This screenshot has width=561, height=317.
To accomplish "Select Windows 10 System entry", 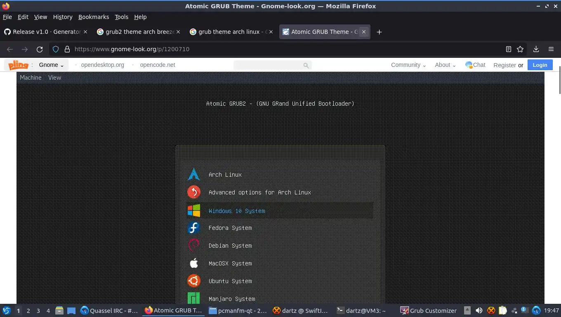I will [280, 211].
